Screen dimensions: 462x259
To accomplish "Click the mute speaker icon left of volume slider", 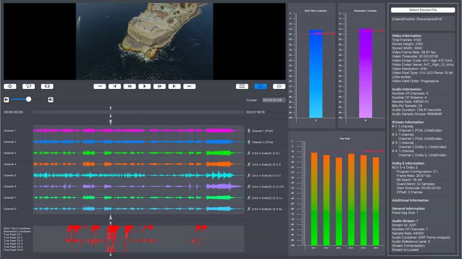I will [6, 100].
